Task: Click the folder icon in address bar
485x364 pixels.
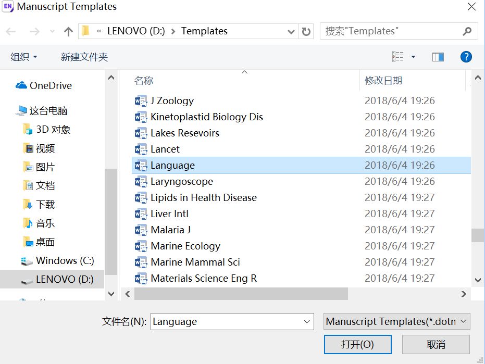Action: pyautogui.click(x=85, y=31)
